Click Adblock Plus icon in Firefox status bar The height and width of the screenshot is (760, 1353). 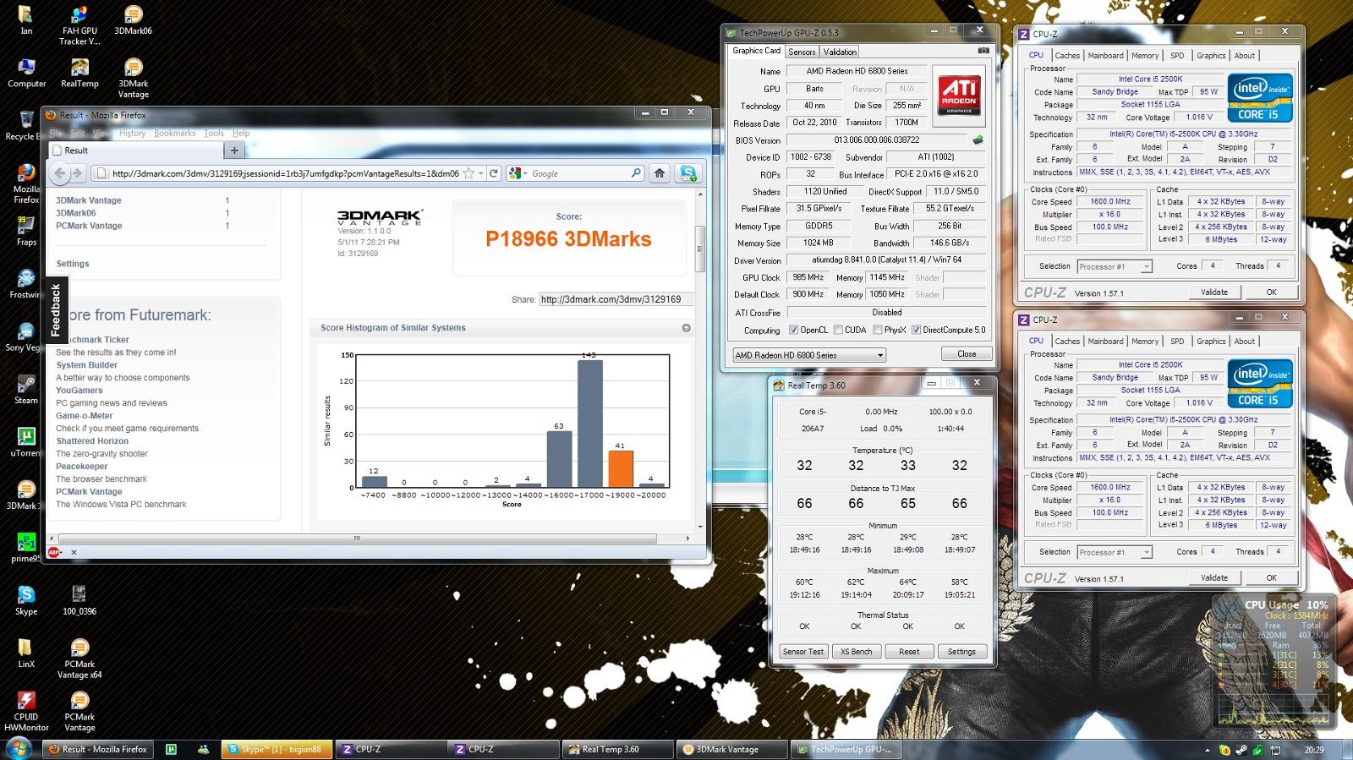[x=54, y=552]
